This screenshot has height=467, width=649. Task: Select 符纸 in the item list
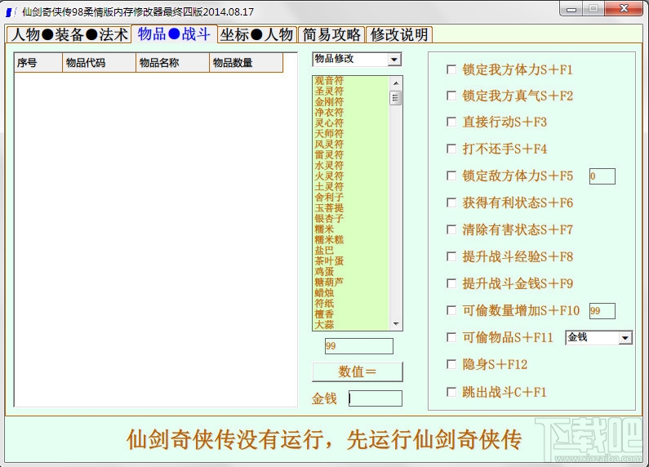click(324, 303)
